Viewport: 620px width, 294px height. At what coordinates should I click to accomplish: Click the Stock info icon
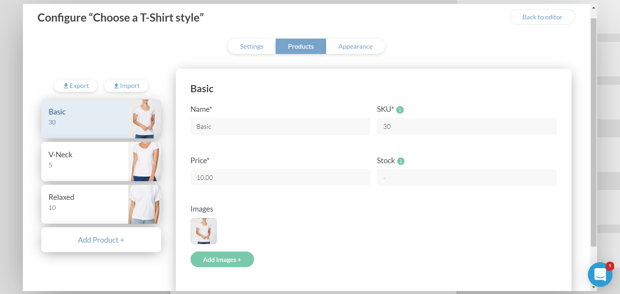401,161
